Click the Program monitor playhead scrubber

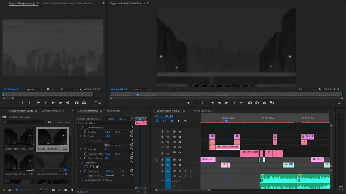(x=138, y=95)
